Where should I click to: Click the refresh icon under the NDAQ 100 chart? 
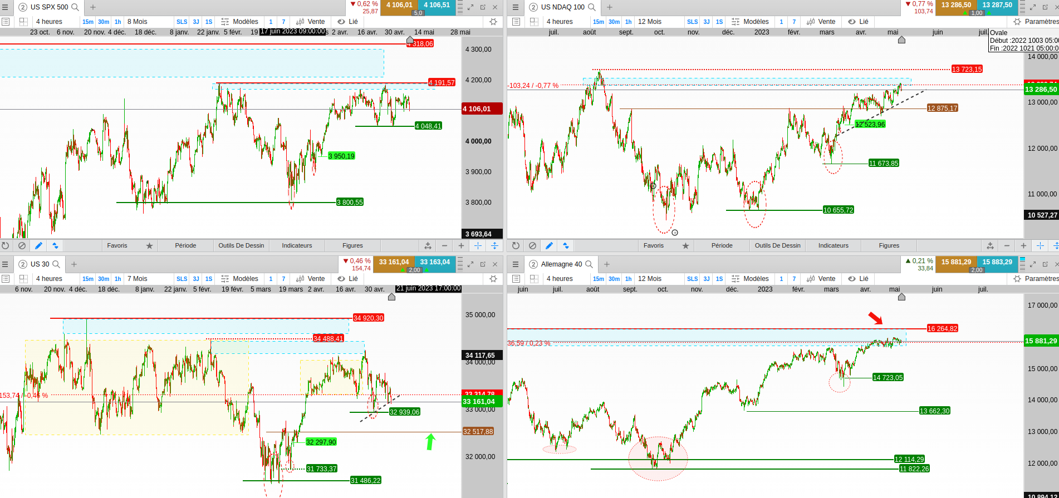click(516, 245)
